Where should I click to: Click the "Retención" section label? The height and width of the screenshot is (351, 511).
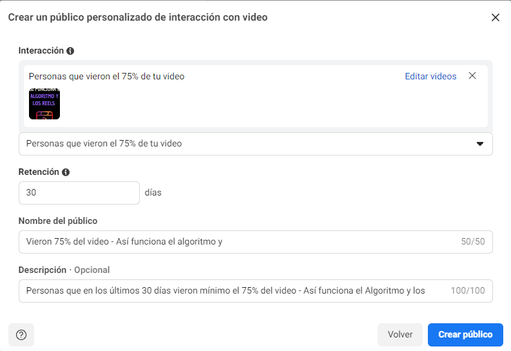pos(39,172)
